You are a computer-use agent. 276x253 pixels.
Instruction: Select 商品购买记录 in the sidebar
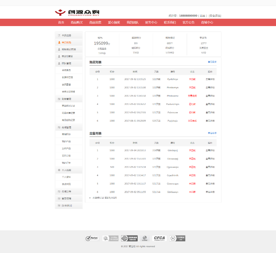pyautogui.click(x=68, y=106)
